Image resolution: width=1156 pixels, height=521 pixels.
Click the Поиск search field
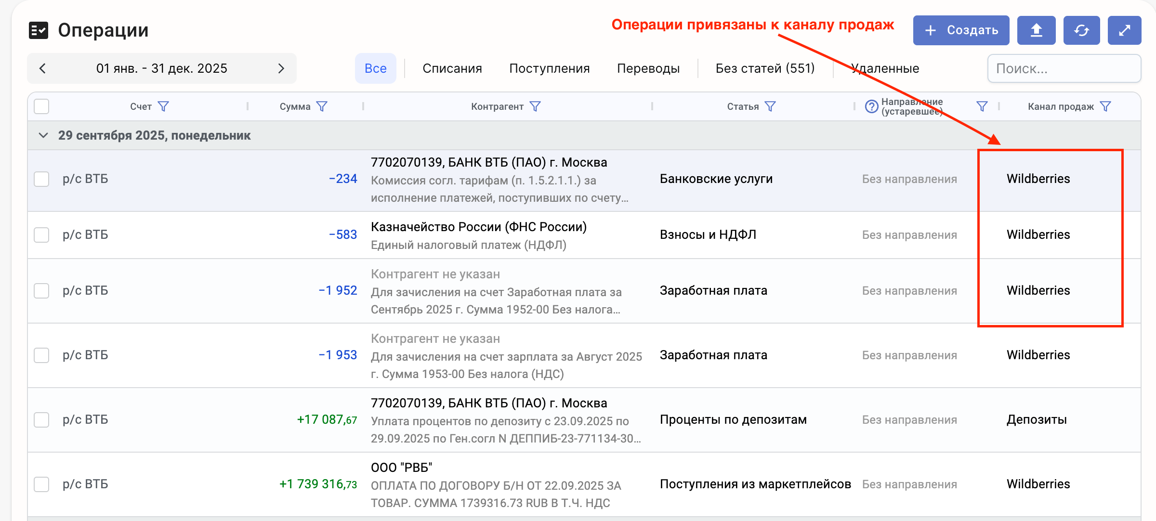pyautogui.click(x=1064, y=68)
